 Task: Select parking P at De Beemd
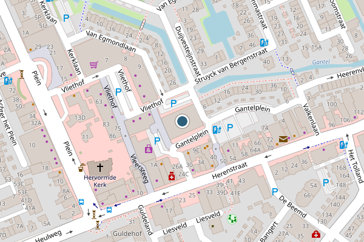[275, 192]
